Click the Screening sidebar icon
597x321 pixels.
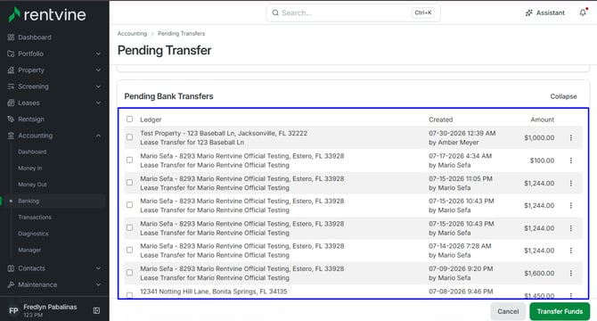click(11, 86)
